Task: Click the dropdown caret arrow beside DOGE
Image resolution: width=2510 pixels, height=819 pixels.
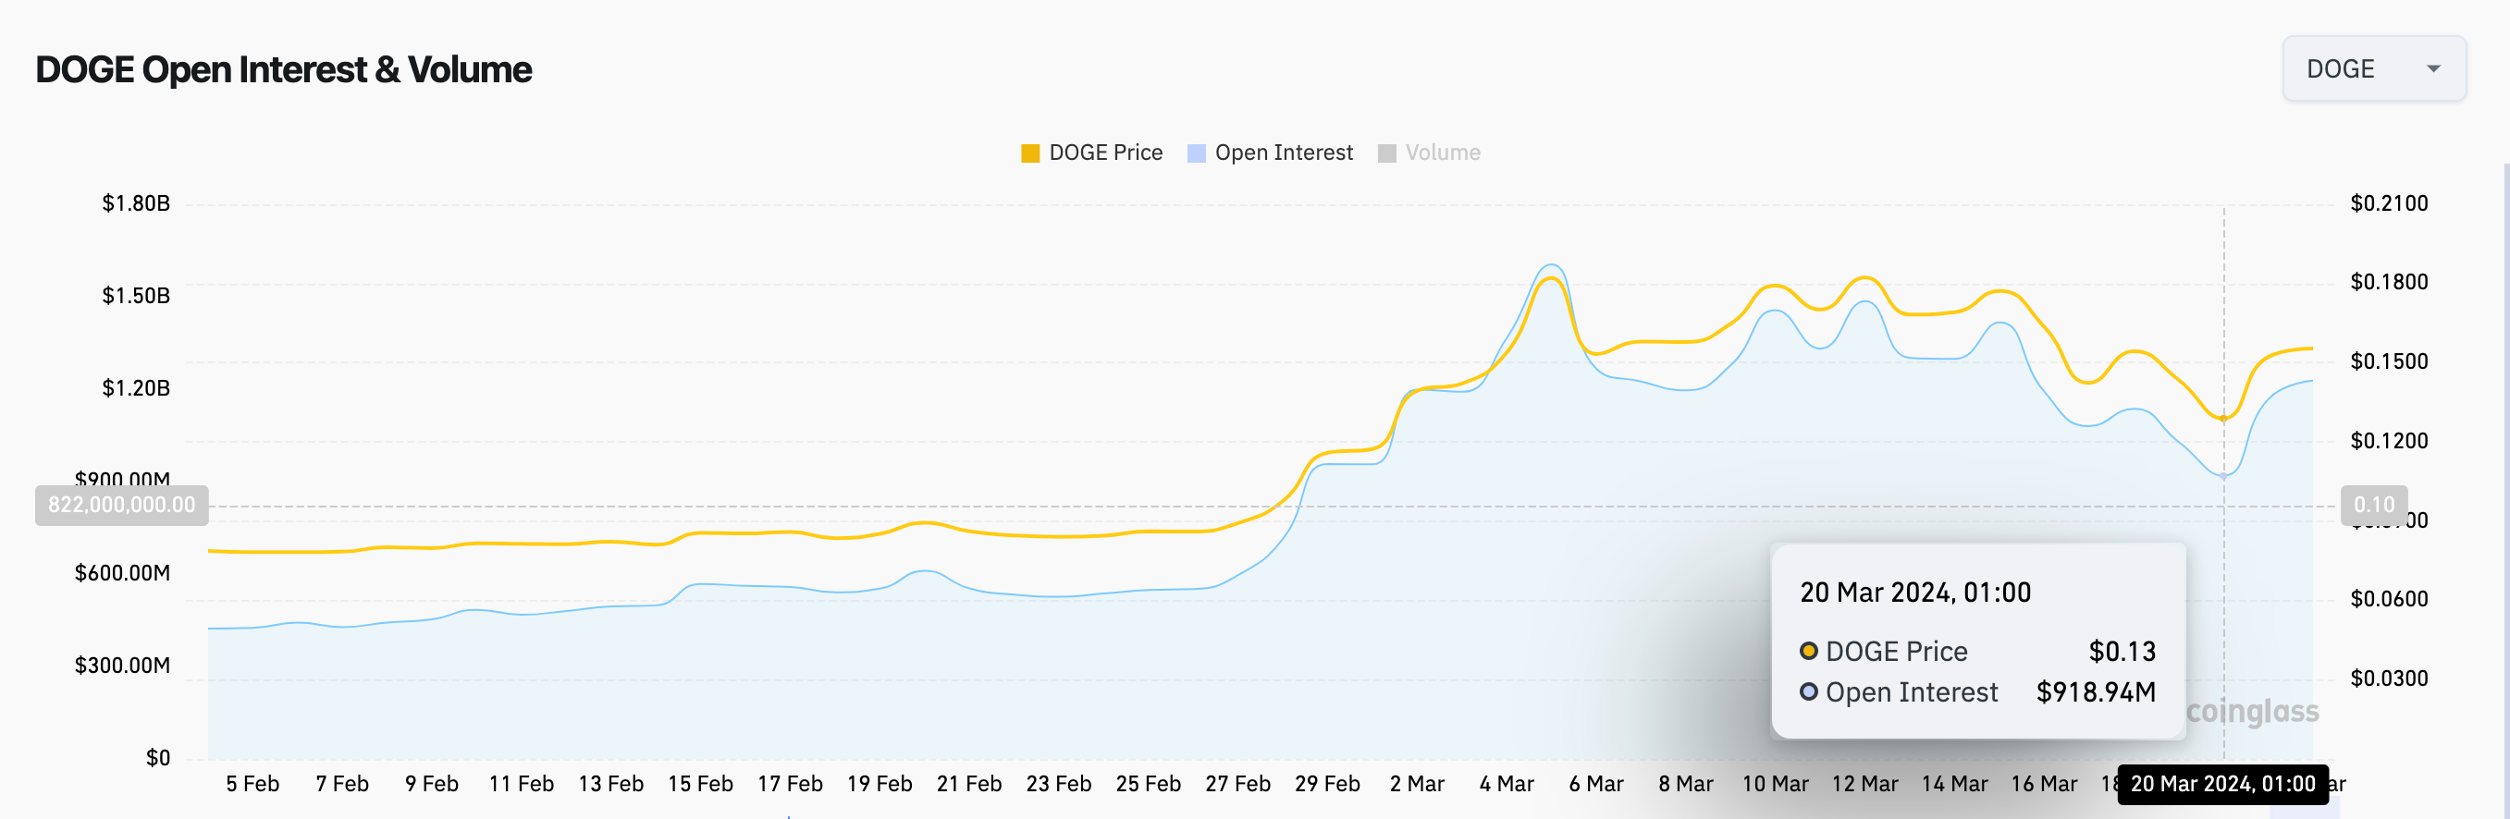Action: (2433, 69)
